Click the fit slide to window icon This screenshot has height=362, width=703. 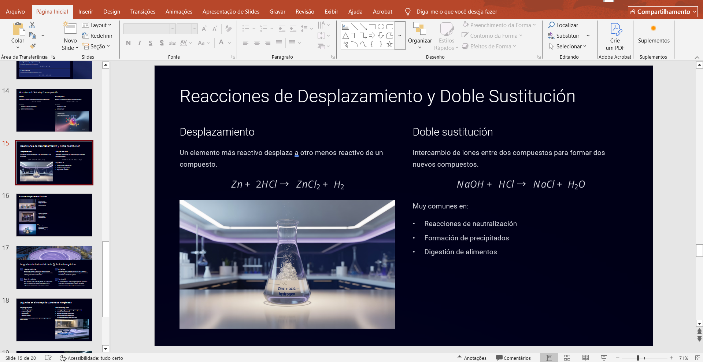[x=697, y=358]
